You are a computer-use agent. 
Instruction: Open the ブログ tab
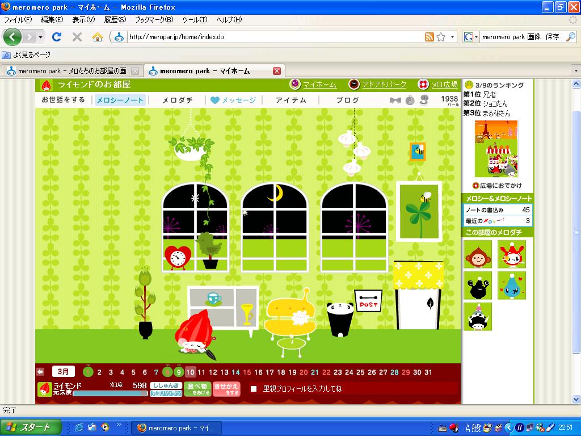348,100
